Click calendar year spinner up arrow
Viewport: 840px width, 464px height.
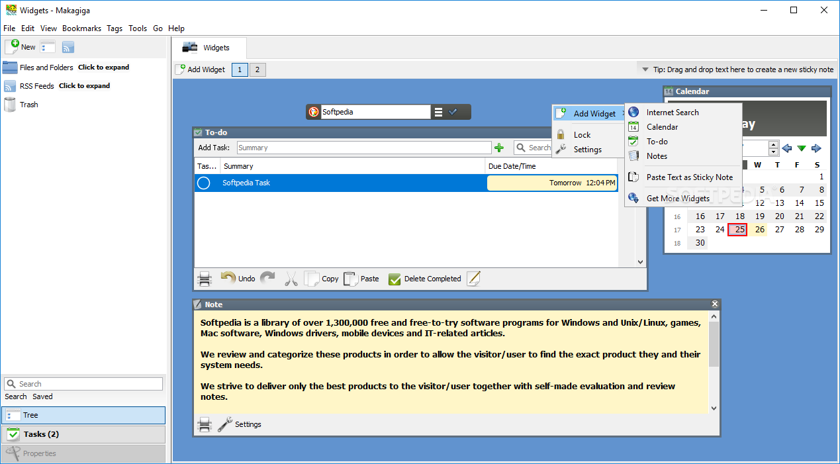coord(773,144)
